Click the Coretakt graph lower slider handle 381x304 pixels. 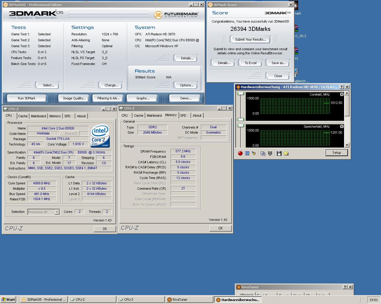pyautogui.click(x=241, y=119)
